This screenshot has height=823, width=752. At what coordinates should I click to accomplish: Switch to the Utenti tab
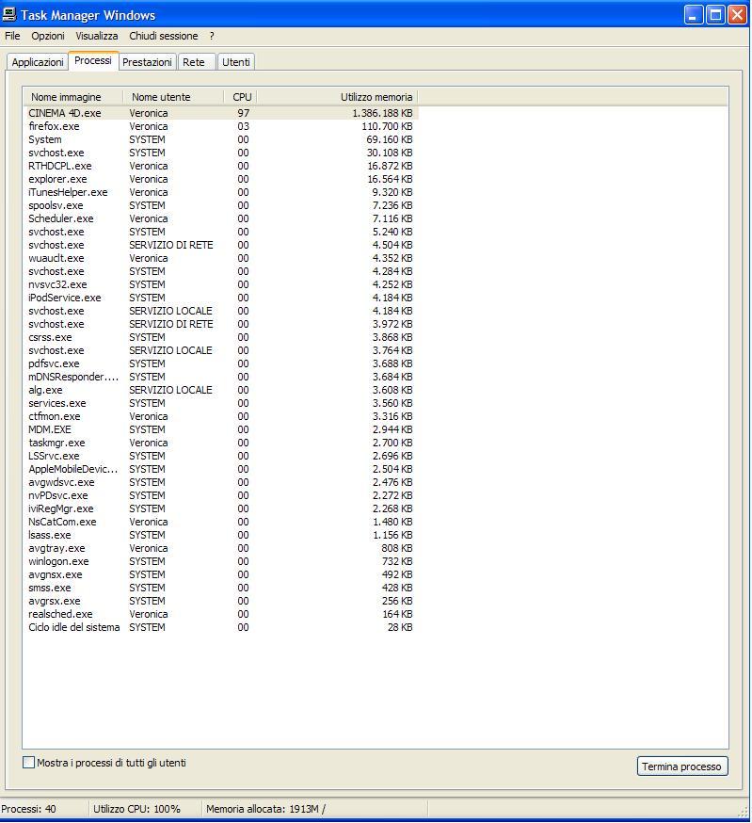pyautogui.click(x=235, y=62)
